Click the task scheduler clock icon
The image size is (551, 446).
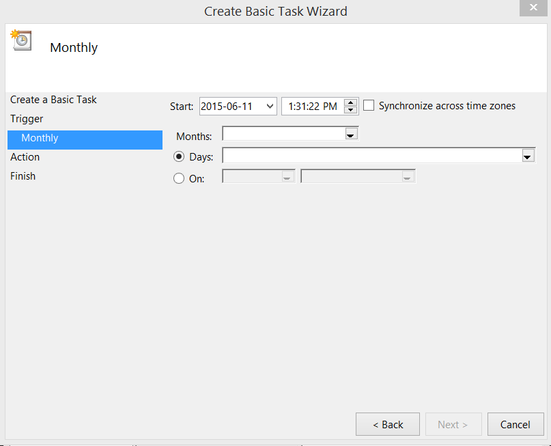pos(20,40)
